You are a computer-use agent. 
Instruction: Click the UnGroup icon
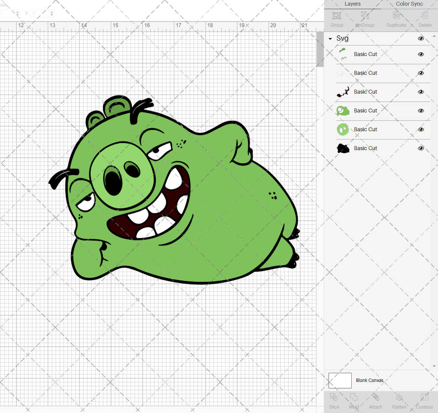(x=365, y=18)
